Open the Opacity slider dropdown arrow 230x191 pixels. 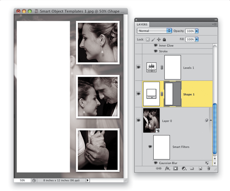[197, 31]
